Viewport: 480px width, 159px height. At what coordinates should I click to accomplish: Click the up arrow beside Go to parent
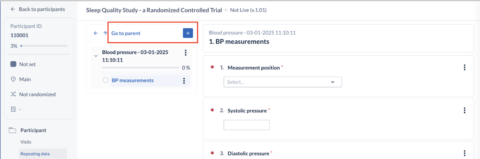coord(105,33)
